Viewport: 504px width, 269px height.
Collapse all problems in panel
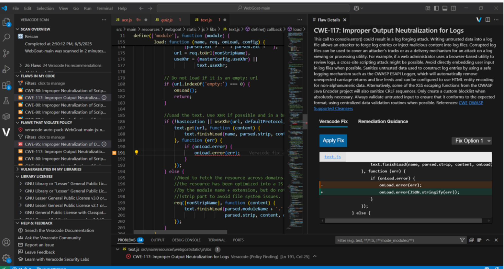point(471,240)
